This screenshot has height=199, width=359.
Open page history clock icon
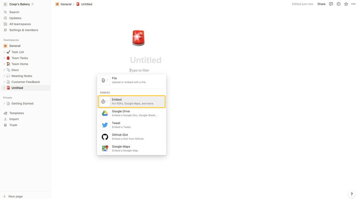pos(339,4)
